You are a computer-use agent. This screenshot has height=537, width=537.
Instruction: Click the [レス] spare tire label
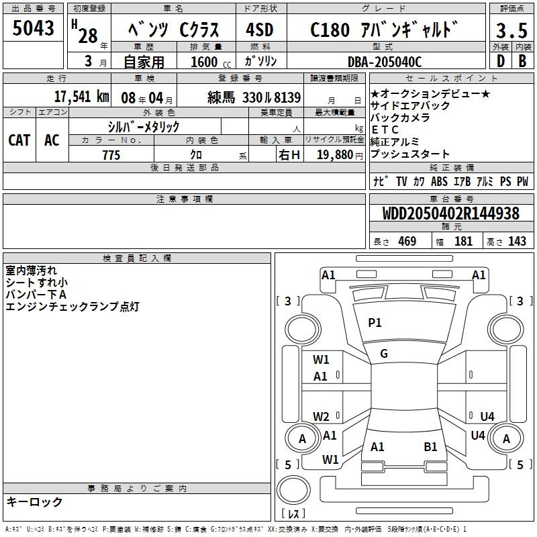293,514
